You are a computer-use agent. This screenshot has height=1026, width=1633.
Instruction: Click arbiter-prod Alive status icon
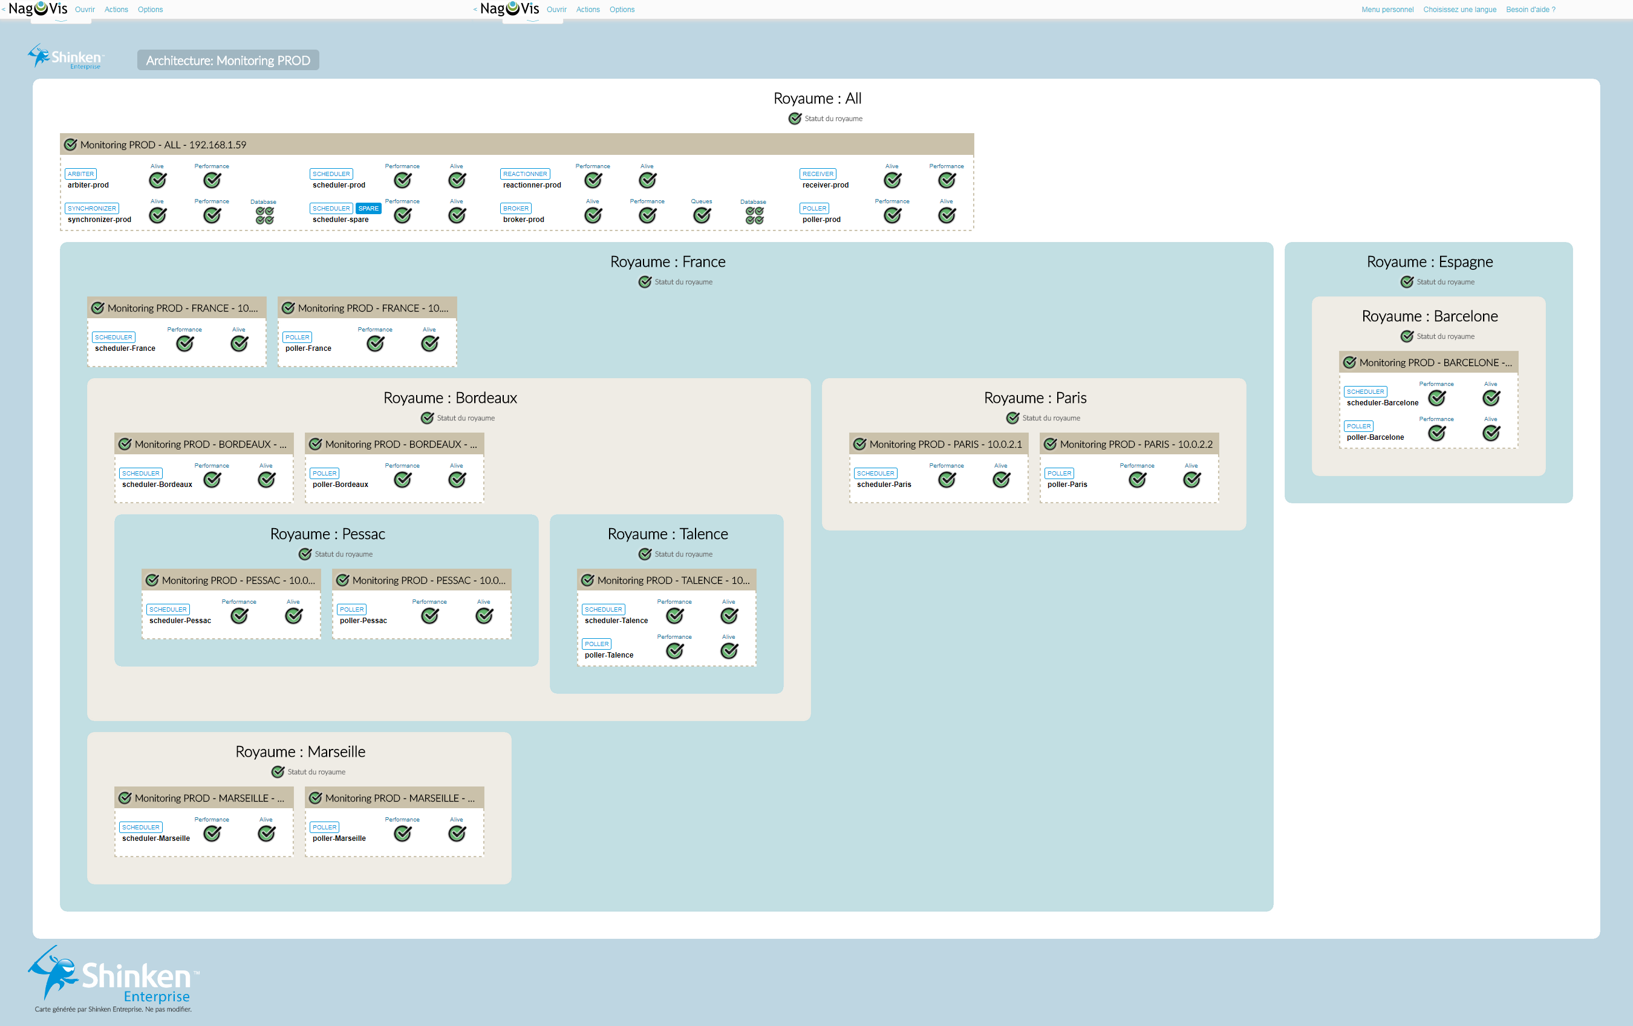[157, 180]
